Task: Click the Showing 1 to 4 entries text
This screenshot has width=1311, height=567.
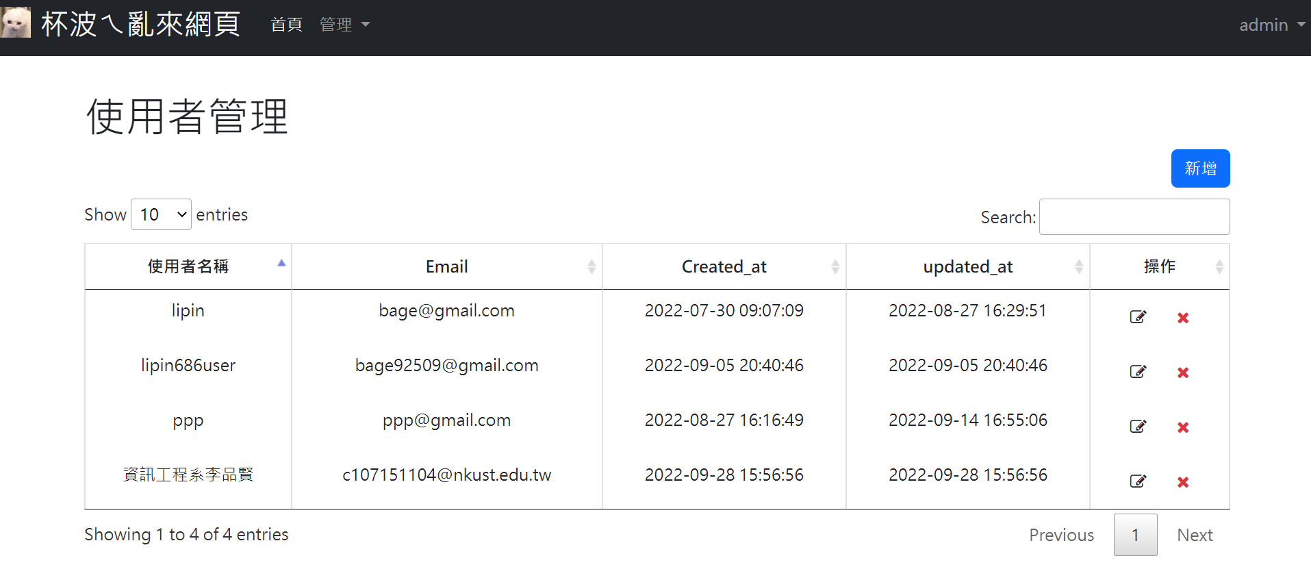Action: (186, 534)
